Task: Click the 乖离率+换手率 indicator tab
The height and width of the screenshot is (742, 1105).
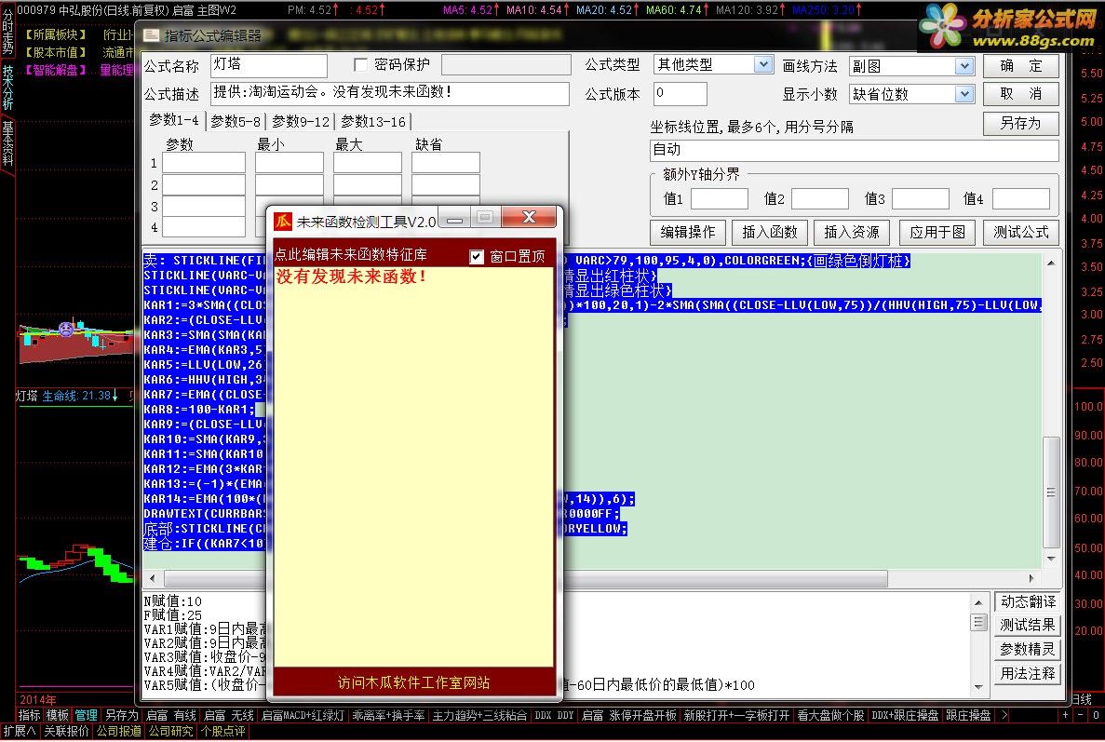Action: coord(388,715)
